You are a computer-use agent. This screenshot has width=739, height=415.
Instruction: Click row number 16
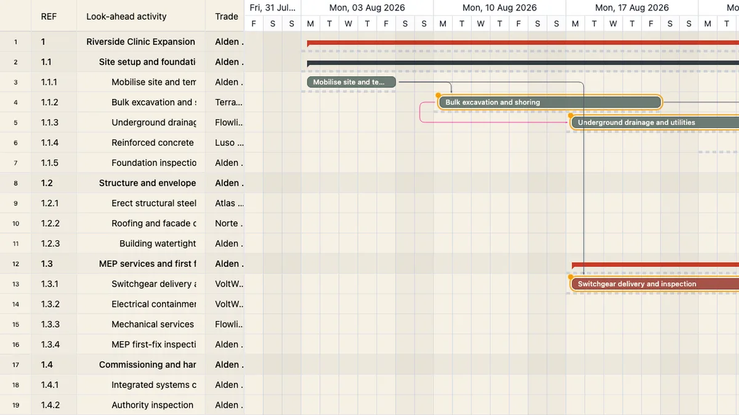[15, 345]
